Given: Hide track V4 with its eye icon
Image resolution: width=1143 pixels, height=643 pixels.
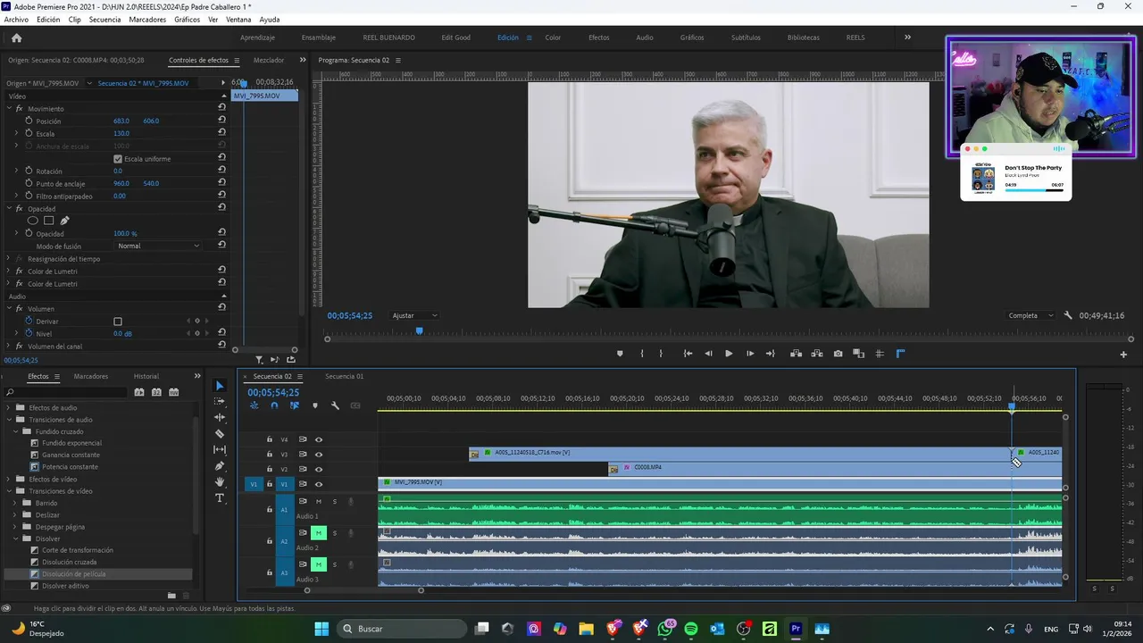Looking at the screenshot, I should [319, 439].
